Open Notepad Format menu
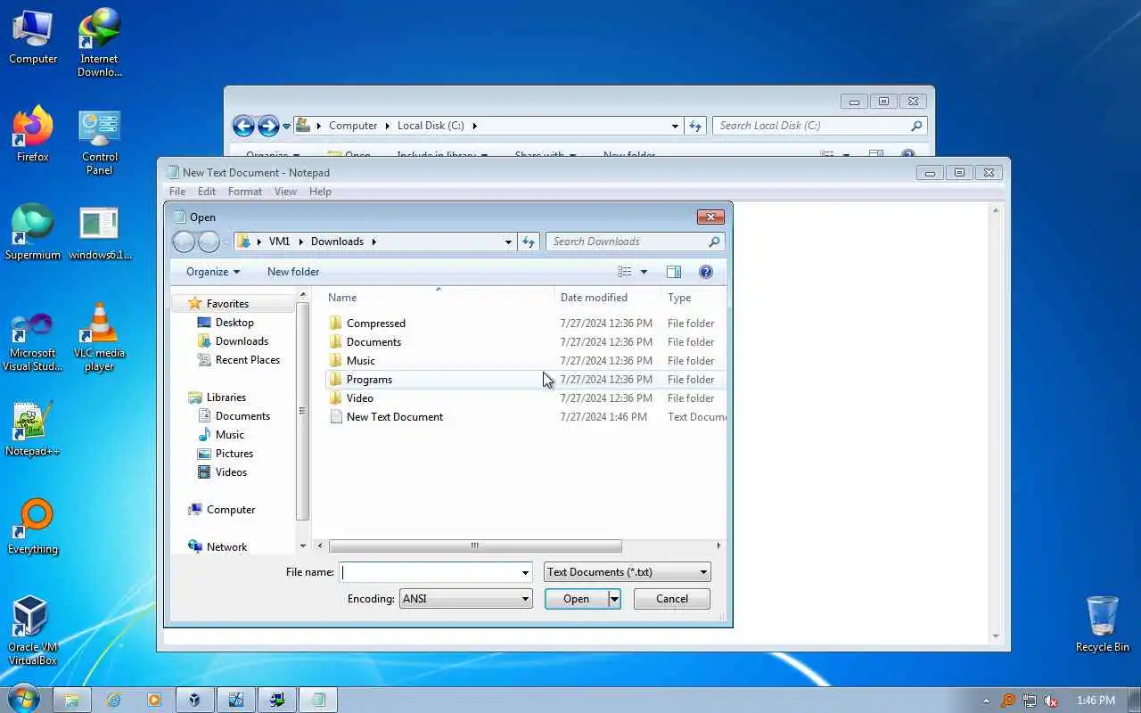 tap(245, 192)
